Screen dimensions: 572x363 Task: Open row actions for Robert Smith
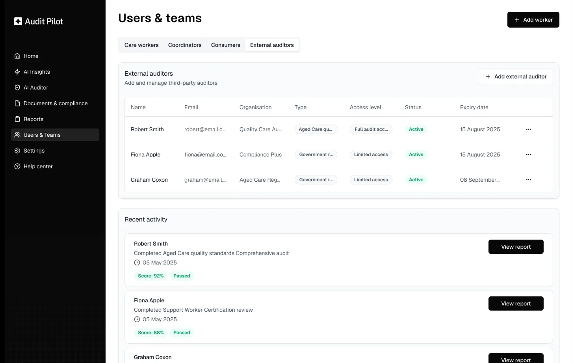point(529,129)
